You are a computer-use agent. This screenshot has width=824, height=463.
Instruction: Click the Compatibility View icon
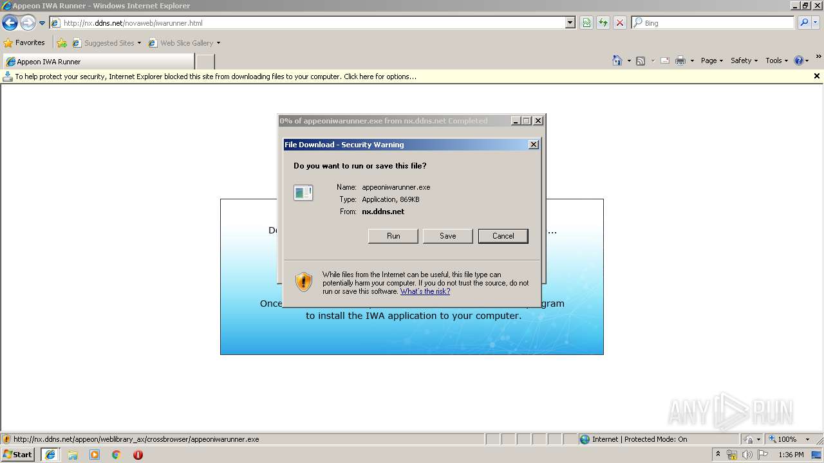586,23
